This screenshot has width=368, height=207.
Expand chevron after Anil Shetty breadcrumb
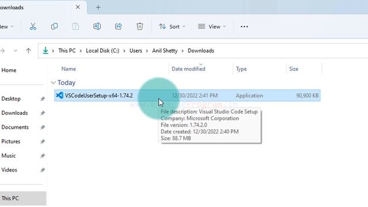[x=182, y=51]
